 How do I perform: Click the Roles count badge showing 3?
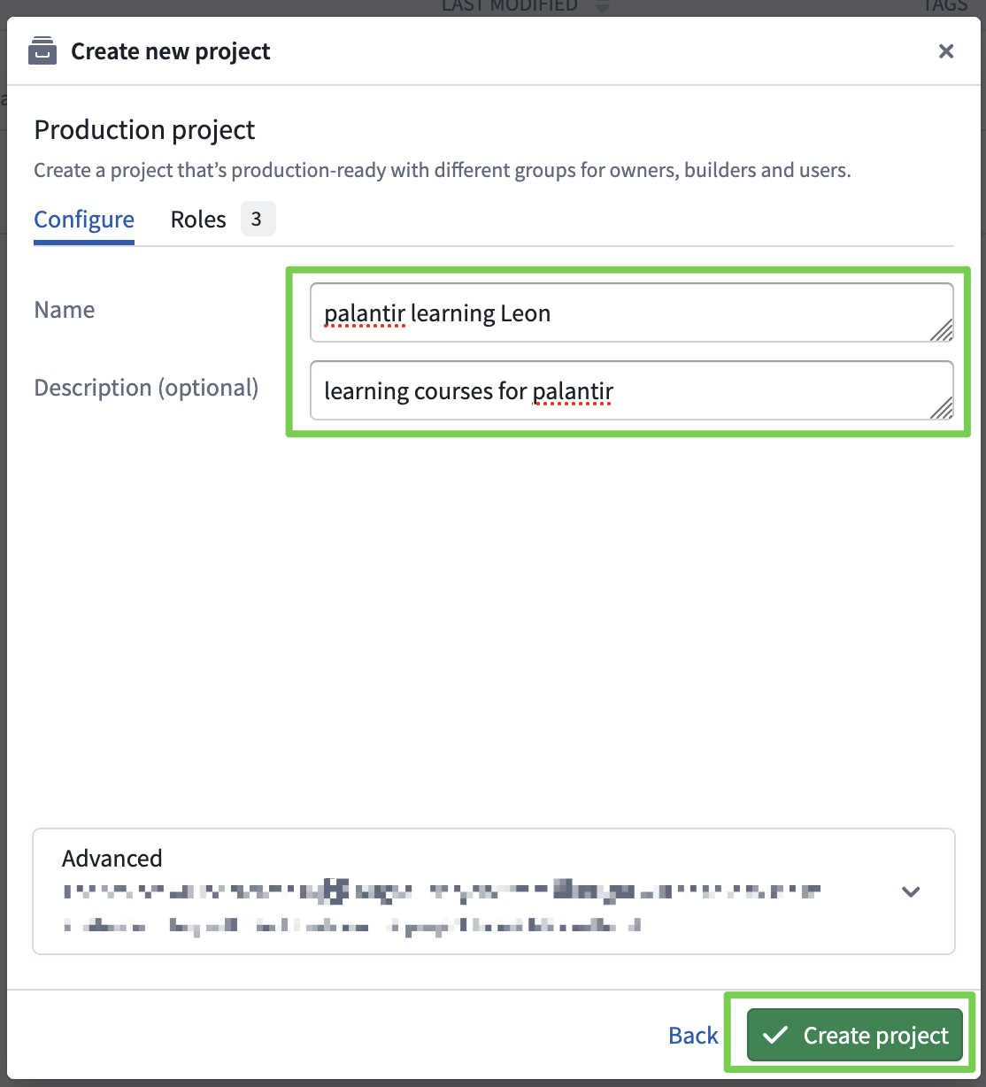(257, 220)
